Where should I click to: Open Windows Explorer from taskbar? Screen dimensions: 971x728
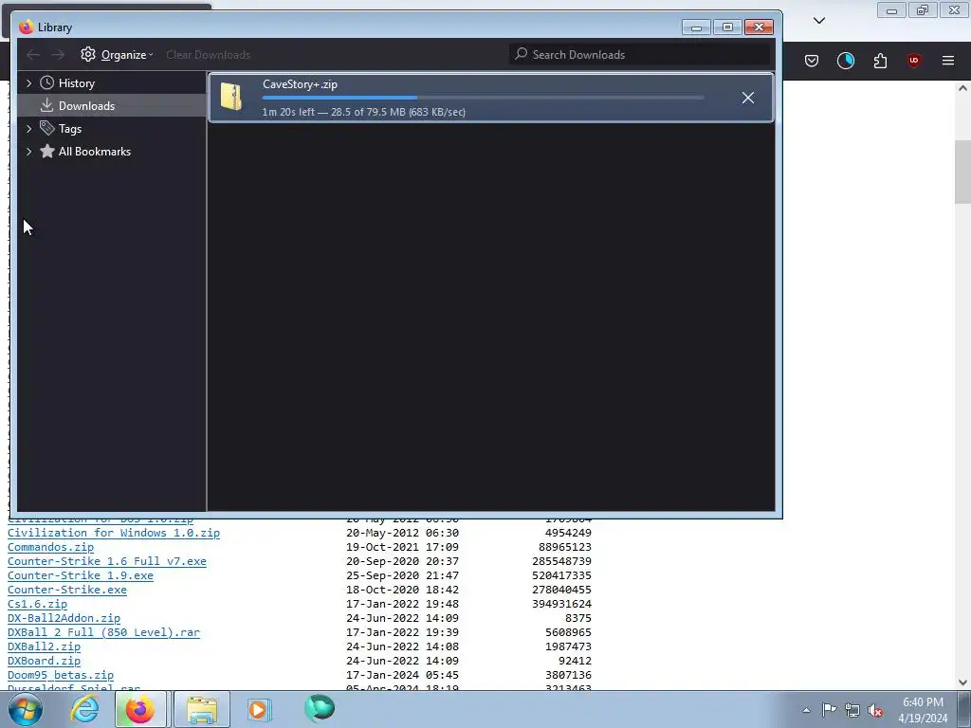(202, 709)
